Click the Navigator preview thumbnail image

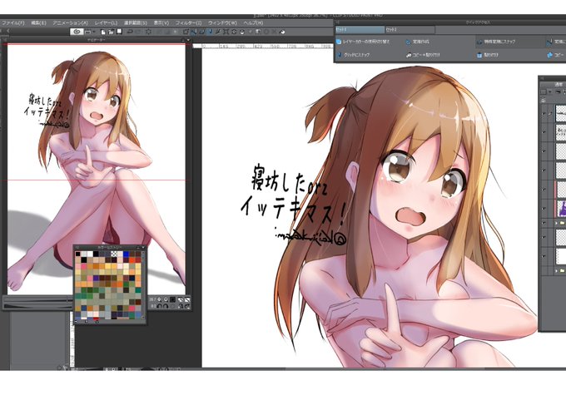point(97,170)
